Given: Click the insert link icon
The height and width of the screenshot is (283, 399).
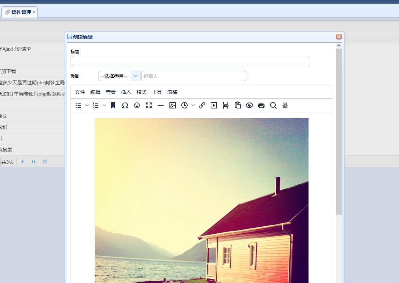Looking at the screenshot, I should [202, 105].
